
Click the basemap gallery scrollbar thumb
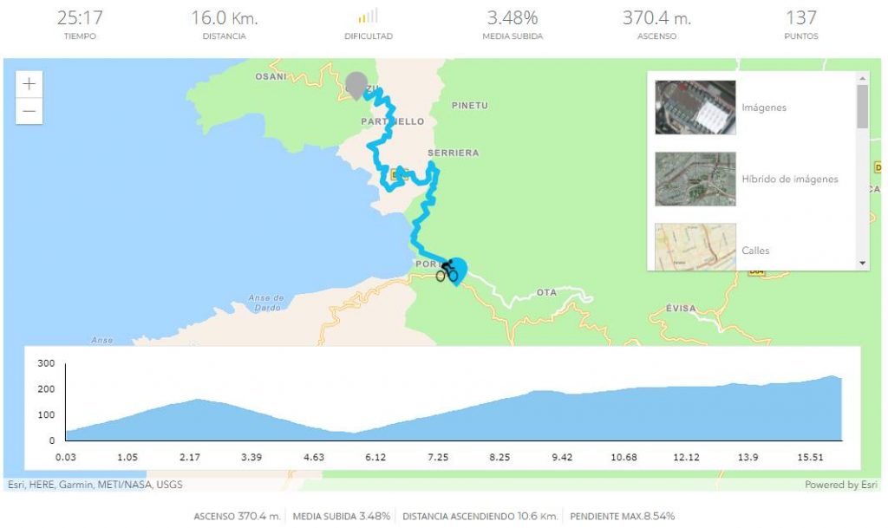(863, 107)
